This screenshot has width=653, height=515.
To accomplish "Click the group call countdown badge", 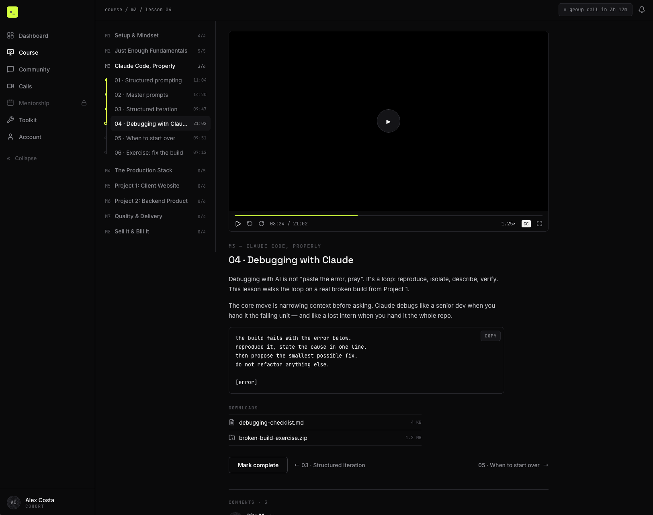I will tap(595, 10).
